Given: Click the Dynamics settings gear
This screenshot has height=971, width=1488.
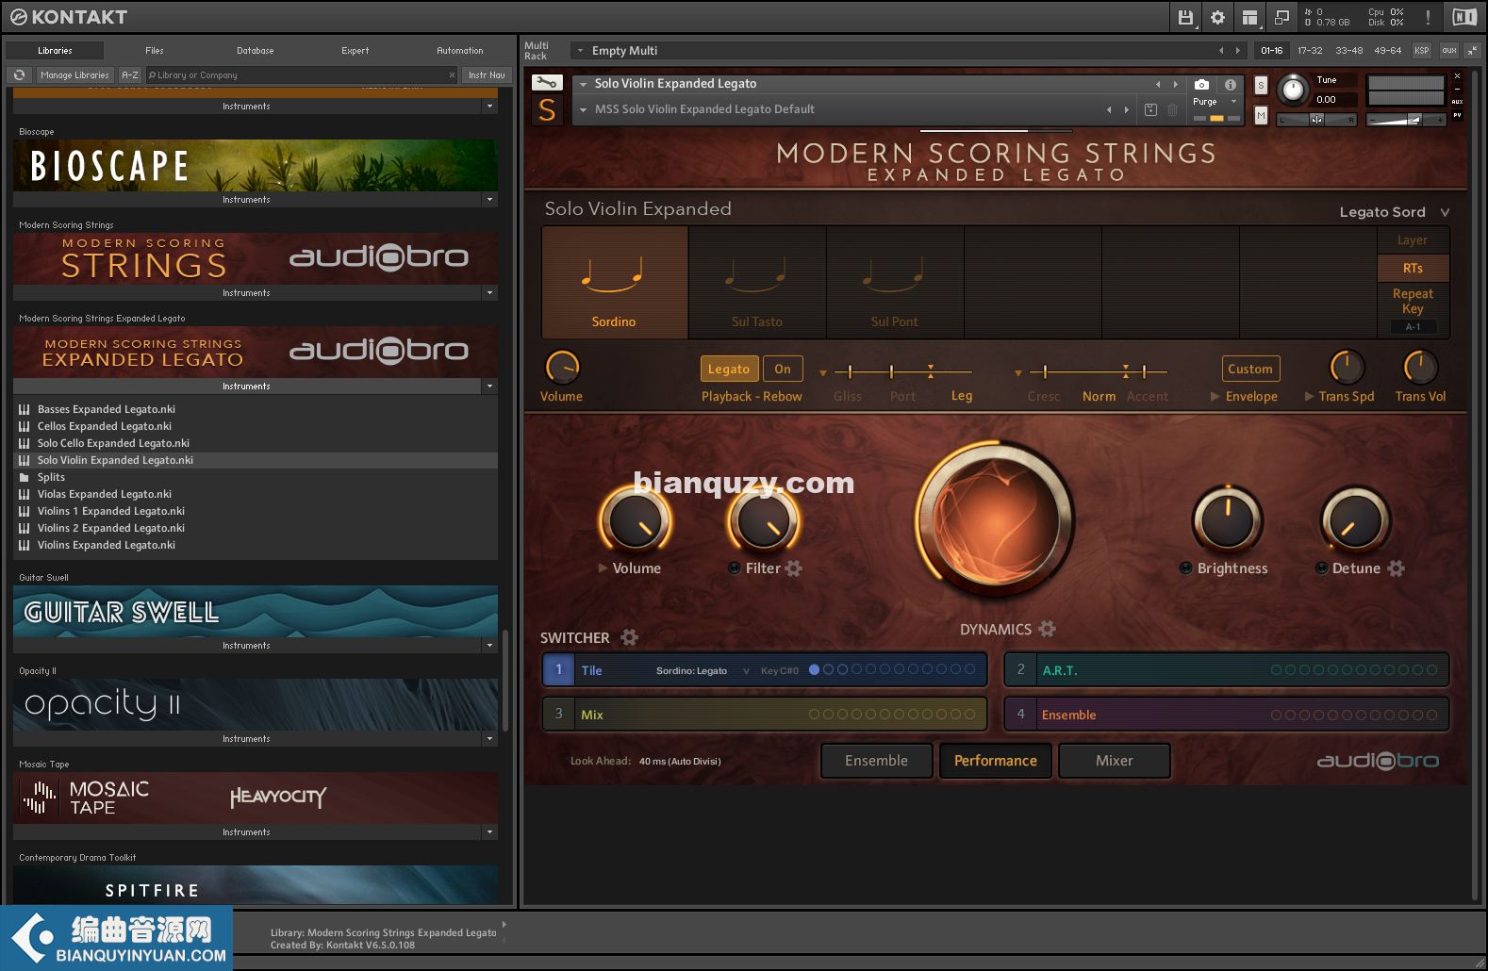Looking at the screenshot, I should 1047,628.
